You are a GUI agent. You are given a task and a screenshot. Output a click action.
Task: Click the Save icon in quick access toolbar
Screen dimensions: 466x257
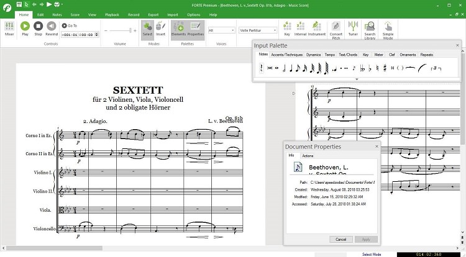[19, 4]
